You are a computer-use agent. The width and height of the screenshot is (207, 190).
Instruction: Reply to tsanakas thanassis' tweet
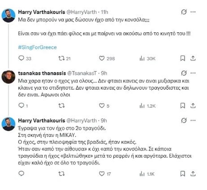[x=21, y=105]
